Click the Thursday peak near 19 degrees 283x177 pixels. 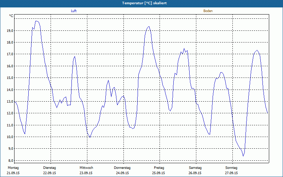pyautogui.click(x=149, y=27)
